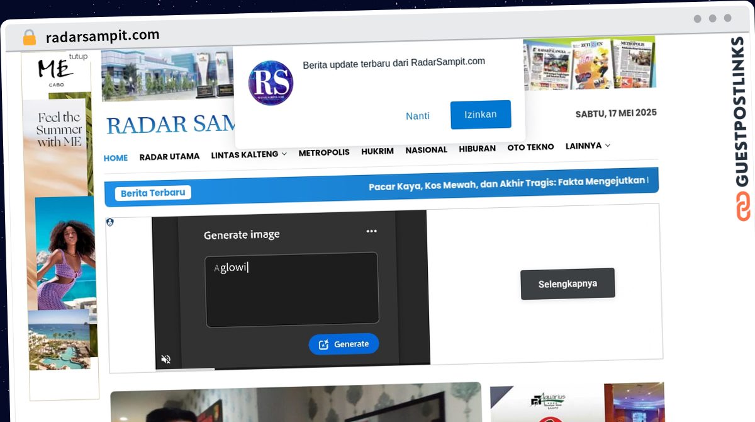Open HIBURAN section
The width and height of the screenshot is (755, 422).
point(477,149)
